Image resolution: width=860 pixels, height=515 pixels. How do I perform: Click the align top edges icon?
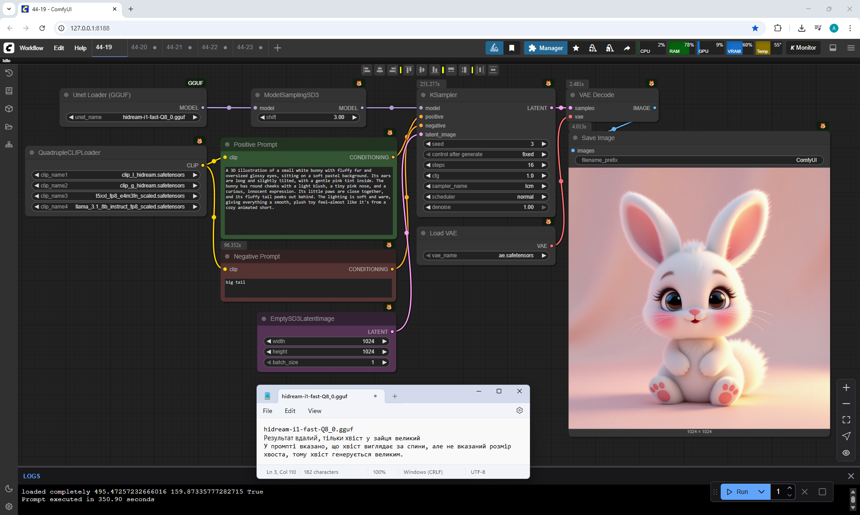point(408,70)
